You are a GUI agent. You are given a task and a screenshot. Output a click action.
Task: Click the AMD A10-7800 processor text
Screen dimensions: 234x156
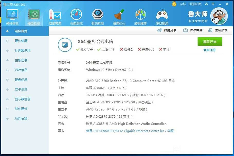click(x=130, y=81)
